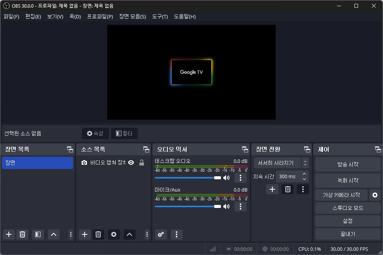Delete selected source using trash icon
Image resolution: width=383 pixels, height=255 pixels.
point(98,234)
